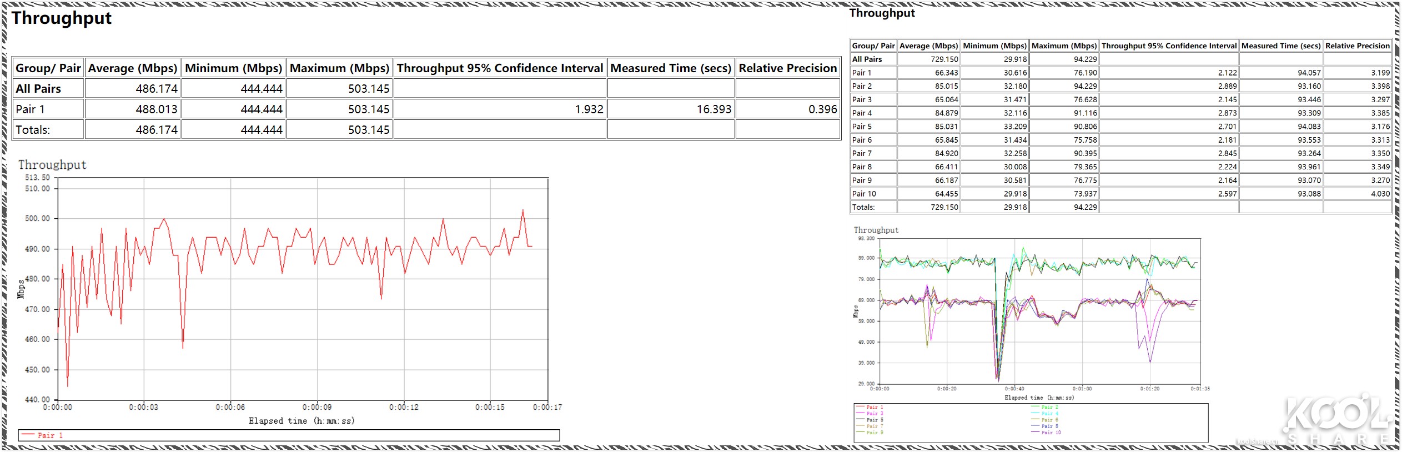Click the 2.889 confidence interval for Pair 2
Viewport: 1402px width, 452px height.
1227,86
